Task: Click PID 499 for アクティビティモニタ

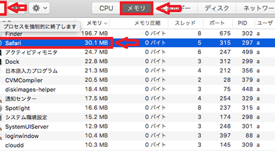Action: (247, 52)
